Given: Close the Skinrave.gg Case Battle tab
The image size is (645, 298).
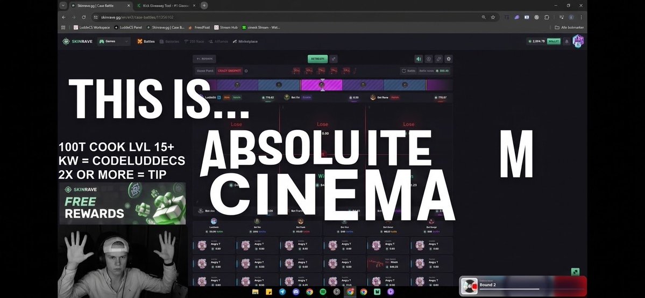Looking at the screenshot, I should click(129, 6).
